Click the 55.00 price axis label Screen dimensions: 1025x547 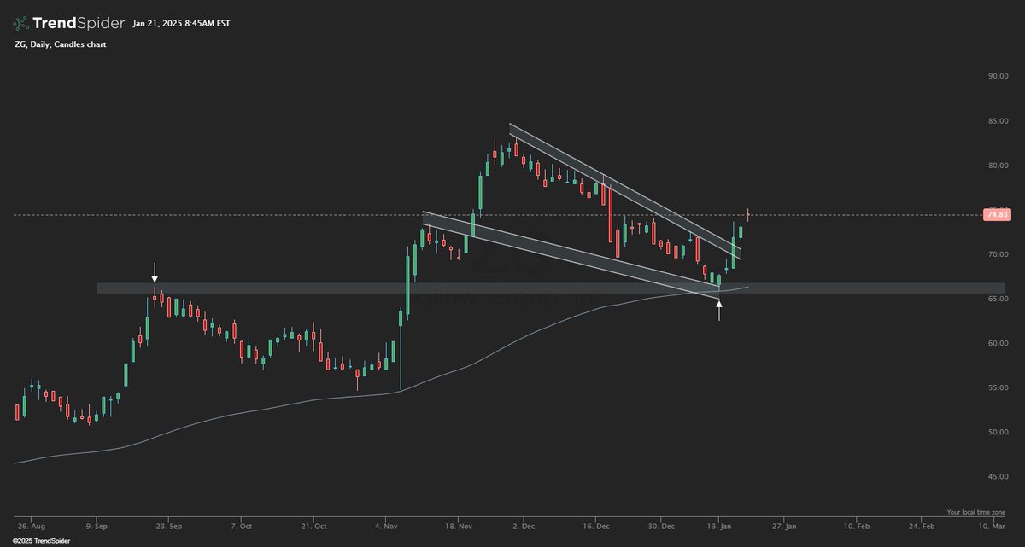[x=998, y=387]
